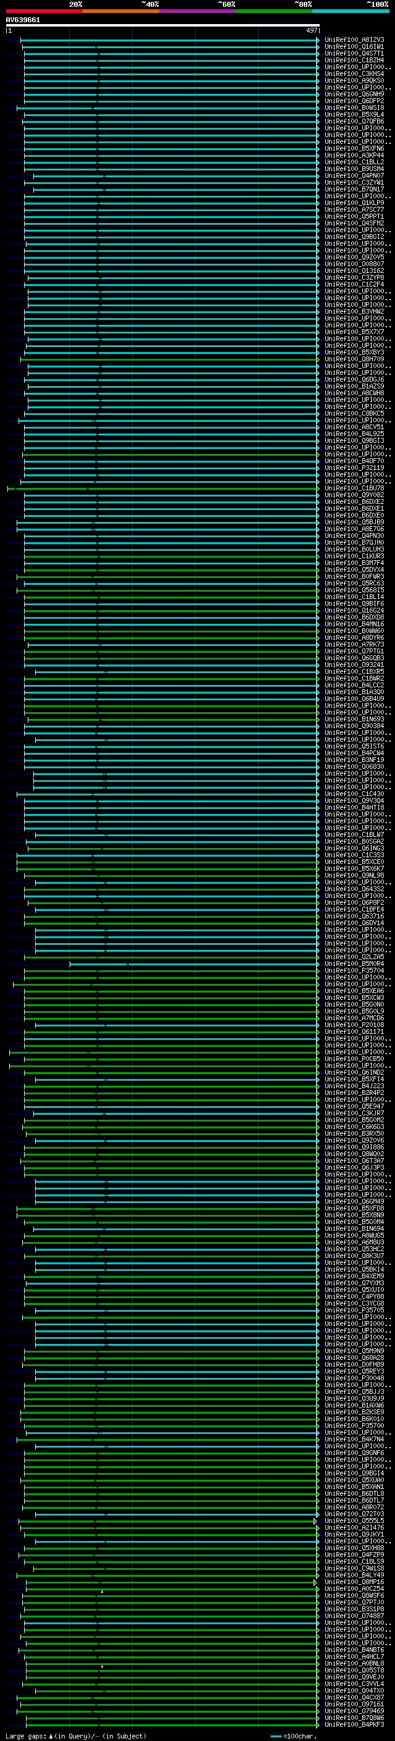This screenshot has width=395, height=1741.
Task: Select hit label UniRef100_Q61171
Action: pyautogui.click(x=354, y=1031)
